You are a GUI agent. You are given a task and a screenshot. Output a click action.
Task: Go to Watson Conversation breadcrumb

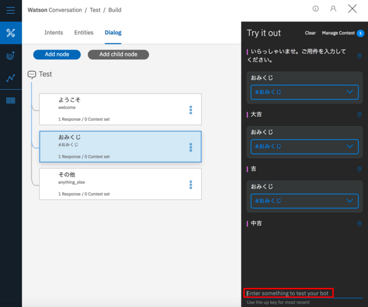click(x=55, y=10)
